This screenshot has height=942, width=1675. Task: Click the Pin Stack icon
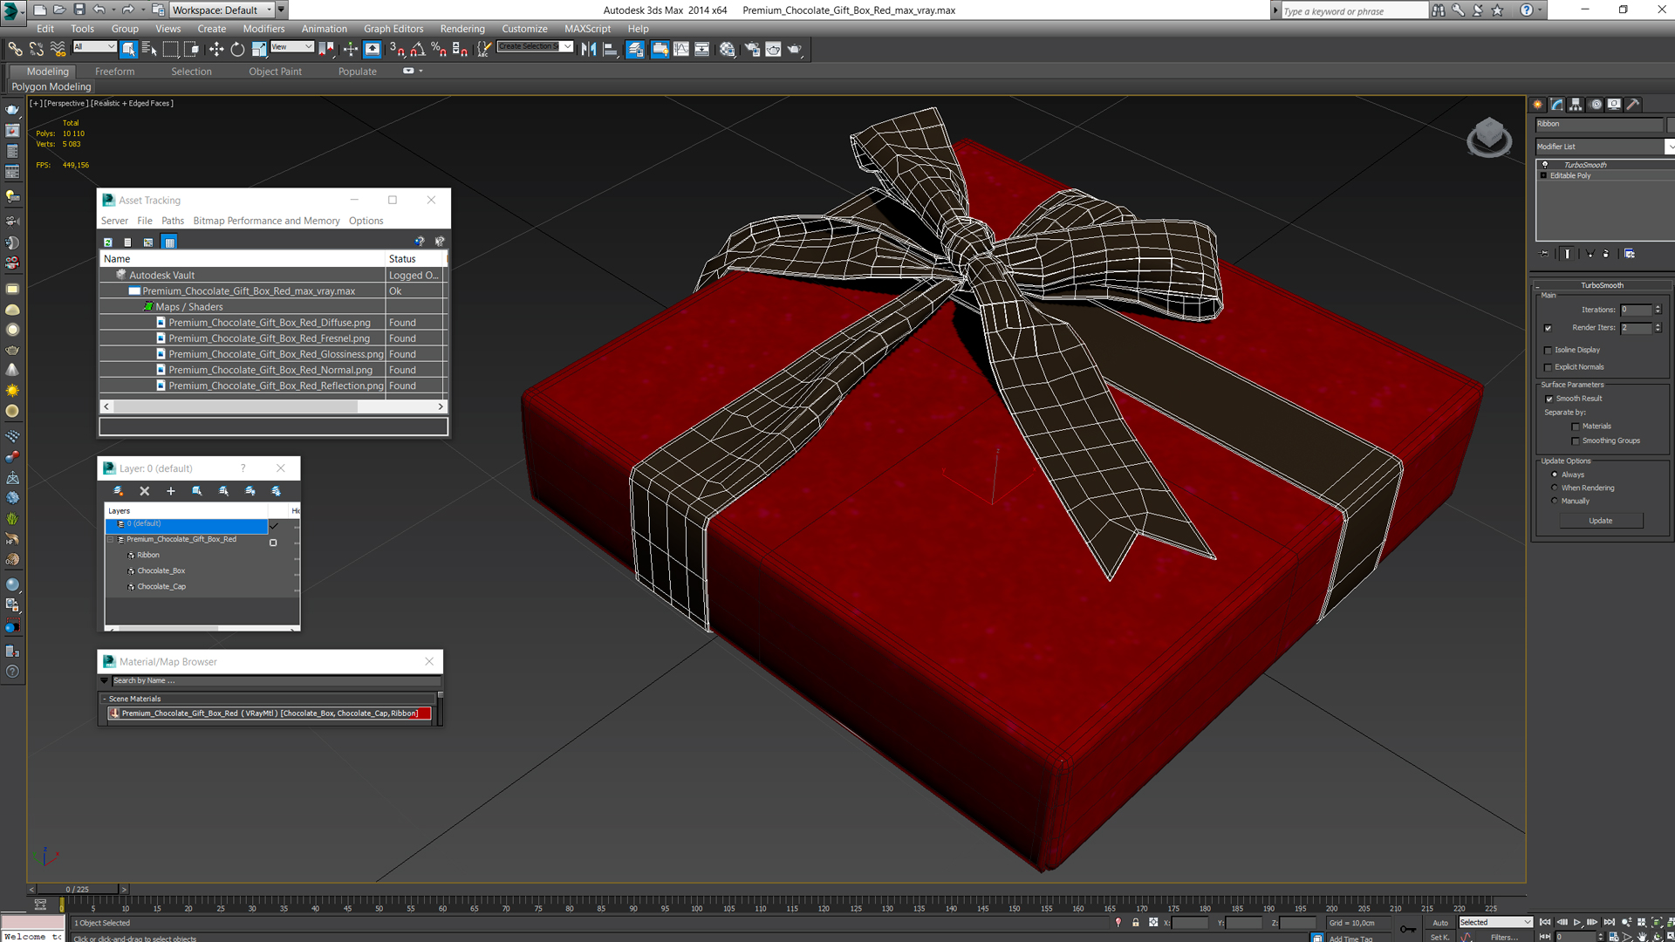(x=1544, y=254)
